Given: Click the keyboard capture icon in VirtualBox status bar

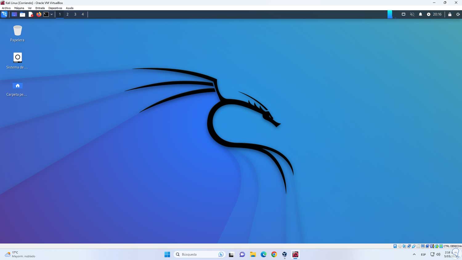Looking at the screenshot, I should point(441,246).
